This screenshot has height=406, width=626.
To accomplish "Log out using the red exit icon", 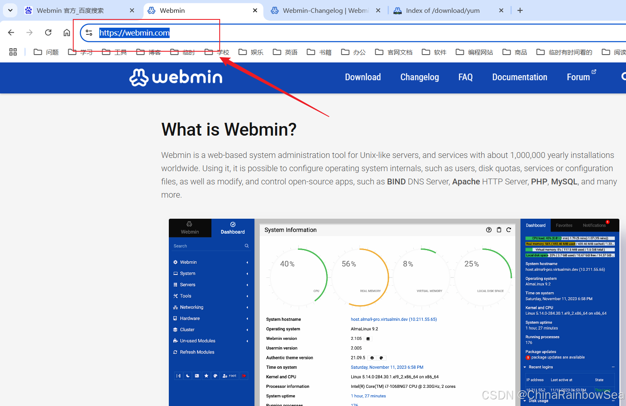I will (244, 375).
